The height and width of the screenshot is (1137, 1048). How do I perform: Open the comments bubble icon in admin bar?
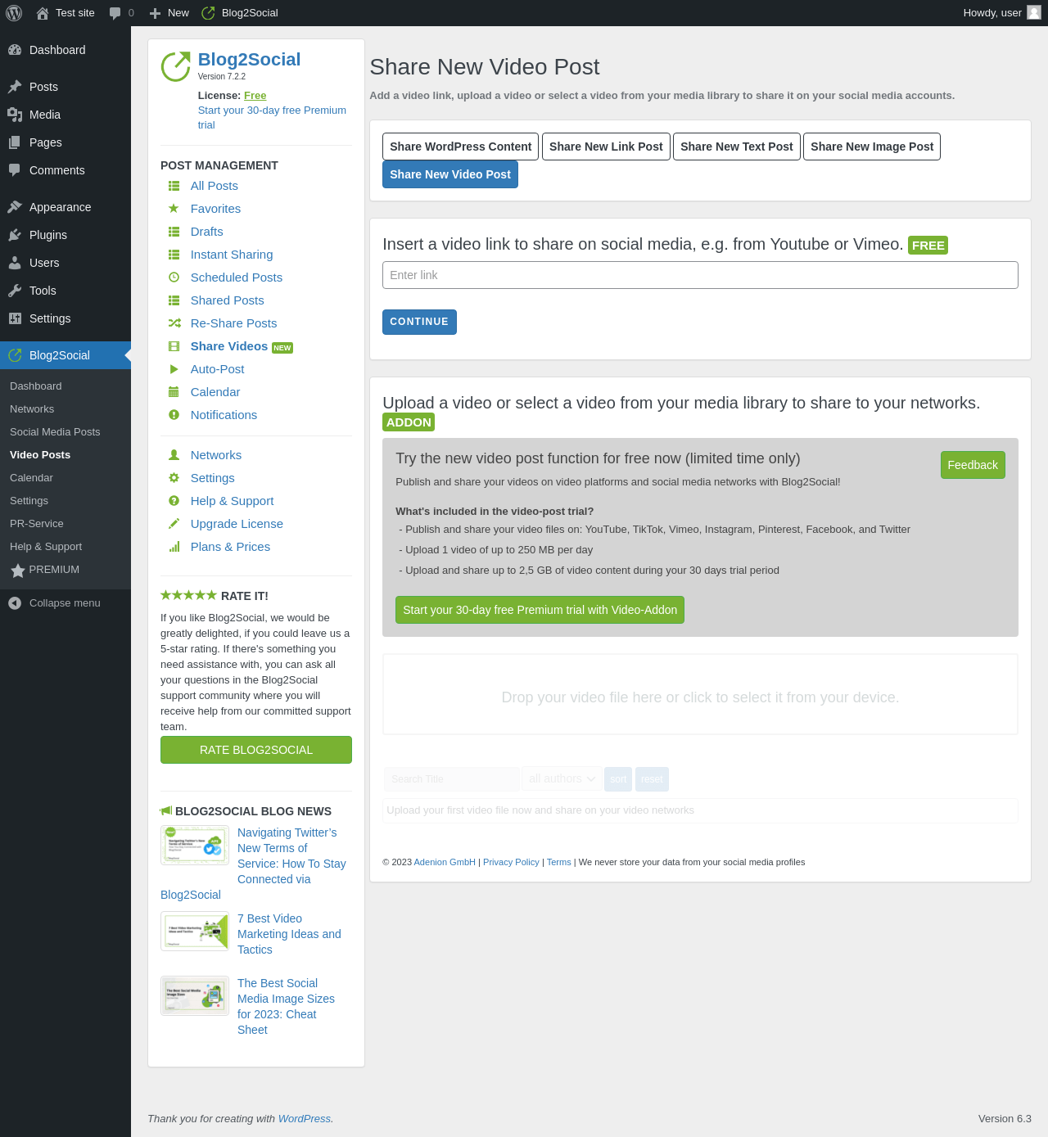click(115, 13)
